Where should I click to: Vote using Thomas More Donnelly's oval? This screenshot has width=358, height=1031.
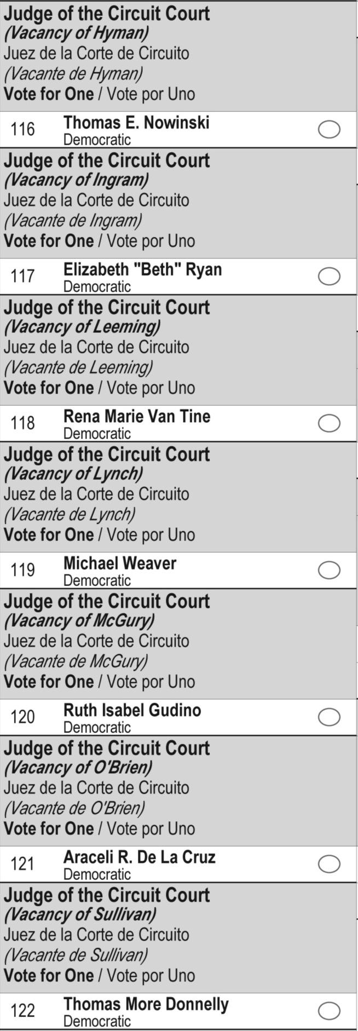tap(329, 1011)
